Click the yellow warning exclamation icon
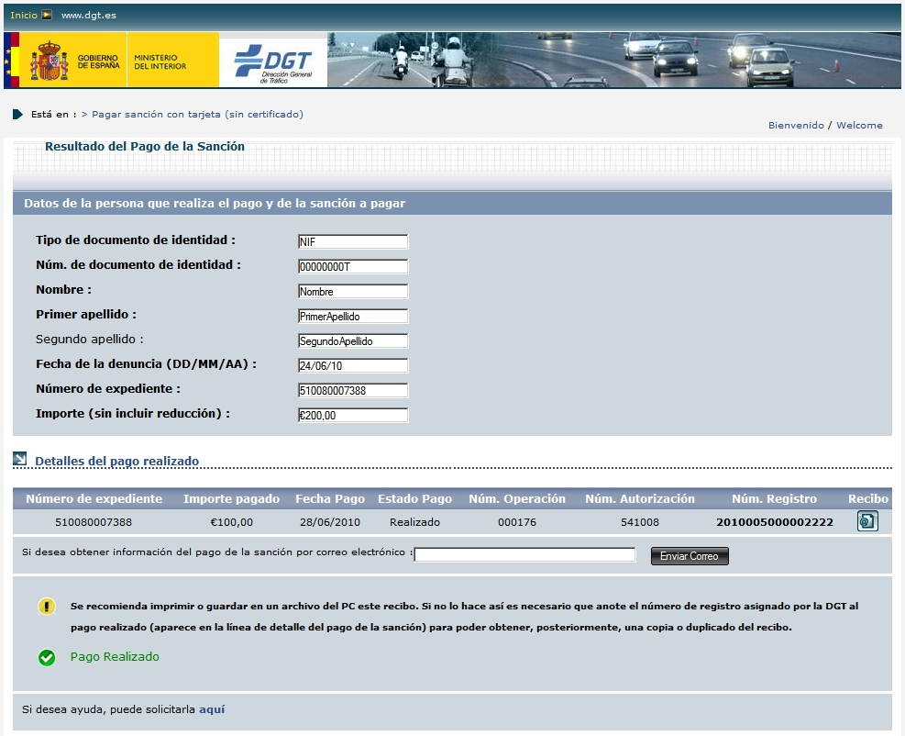This screenshot has width=905, height=736. (47, 607)
